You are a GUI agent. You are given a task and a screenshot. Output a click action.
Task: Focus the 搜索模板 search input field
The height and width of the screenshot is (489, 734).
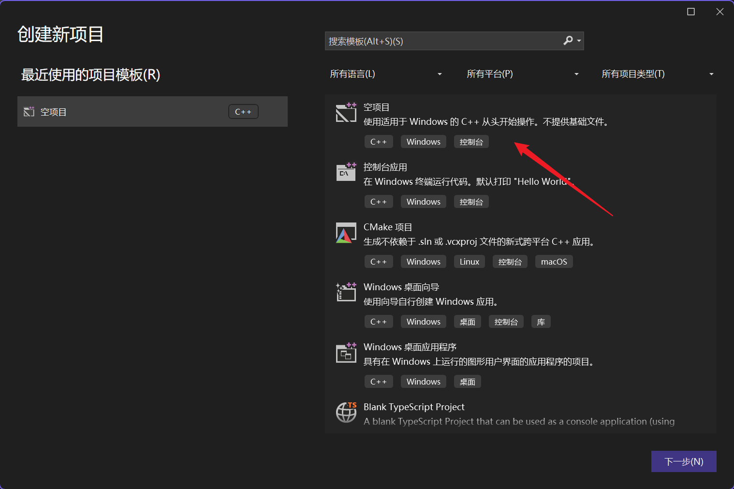tap(442, 41)
